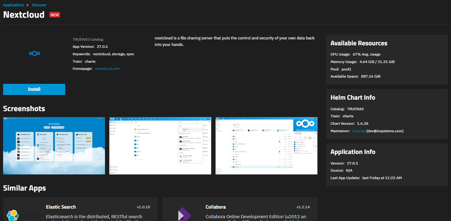Click 'Source: N/A' text
This screenshot has width=451, height=221.
341,170
